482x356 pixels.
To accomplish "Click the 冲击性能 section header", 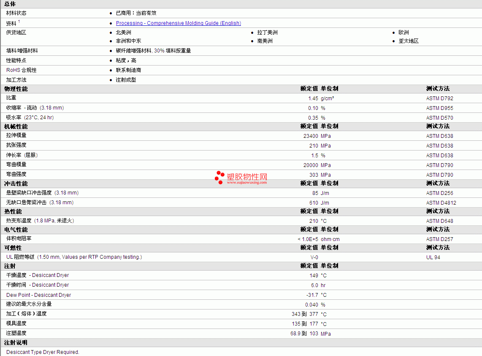I will pyautogui.click(x=16, y=183).
